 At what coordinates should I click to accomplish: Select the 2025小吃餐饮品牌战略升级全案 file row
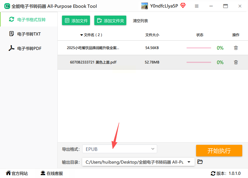pos(153,48)
